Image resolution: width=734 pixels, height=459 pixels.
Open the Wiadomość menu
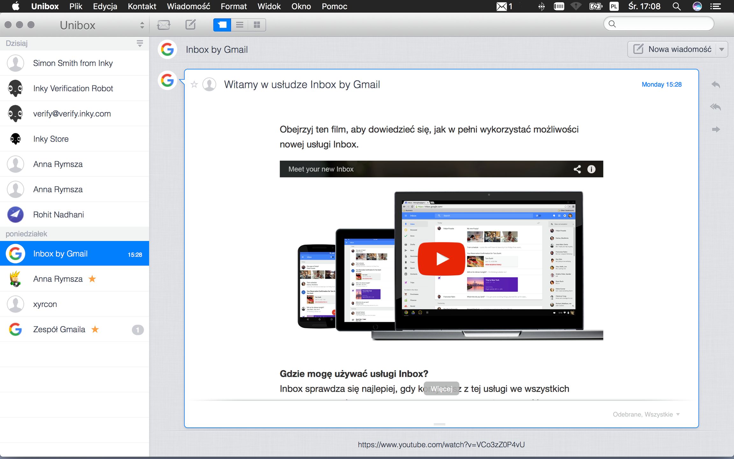[188, 6]
